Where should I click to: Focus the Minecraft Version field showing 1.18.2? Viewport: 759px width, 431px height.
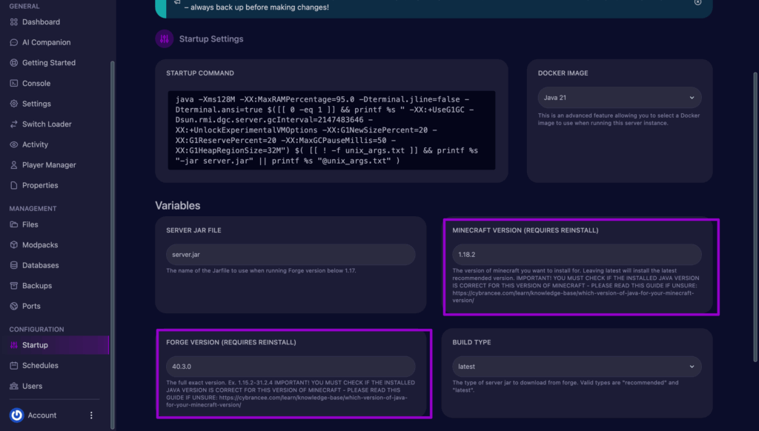(577, 255)
